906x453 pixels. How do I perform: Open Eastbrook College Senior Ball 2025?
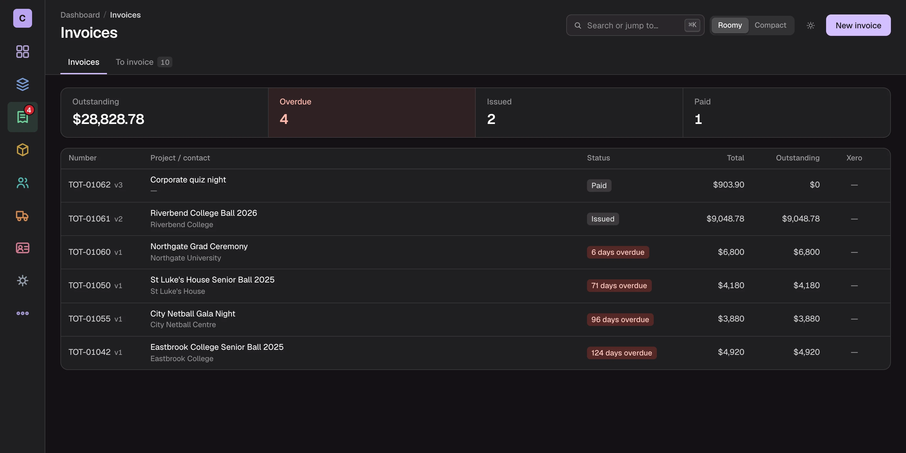click(x=217, y=347)
